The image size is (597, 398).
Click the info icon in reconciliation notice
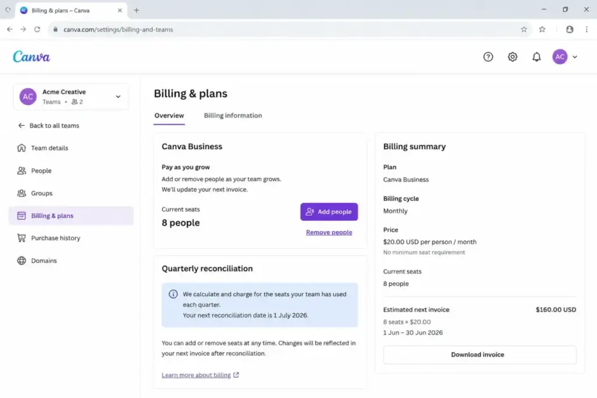pos(173,294)
